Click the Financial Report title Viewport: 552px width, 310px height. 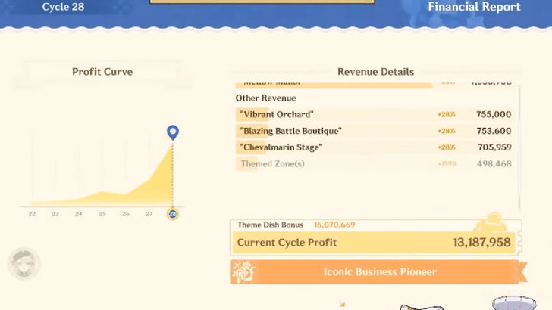click(x=474, y=8)
